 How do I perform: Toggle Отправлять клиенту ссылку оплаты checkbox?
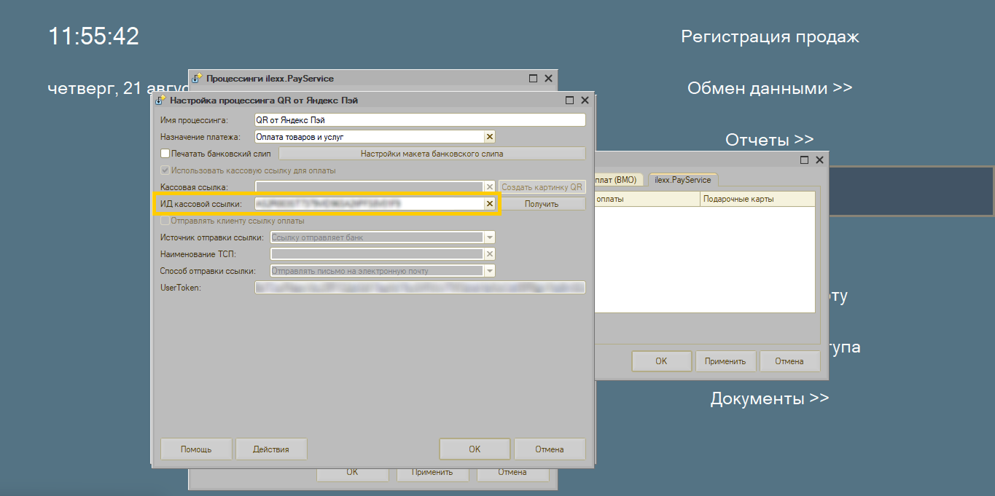coord(165,221)
